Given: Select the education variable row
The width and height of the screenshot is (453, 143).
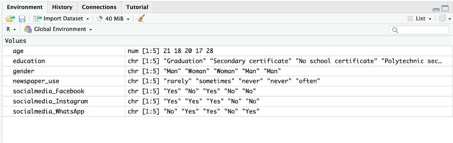Looking at the screenshot, I should point(228,61).
